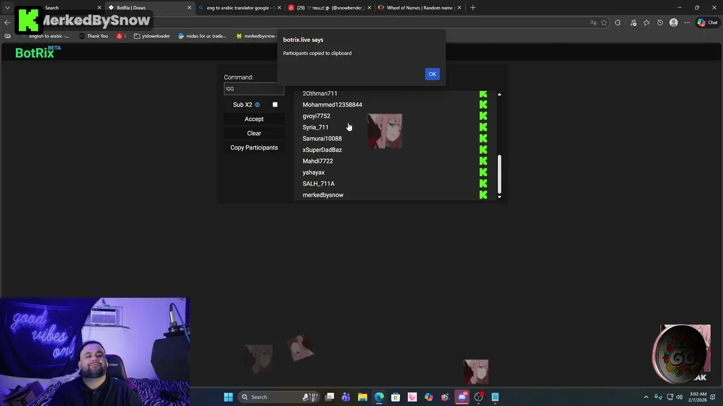Select participant Samurai10088
This screenshot has width=723, height=406.
322,138
